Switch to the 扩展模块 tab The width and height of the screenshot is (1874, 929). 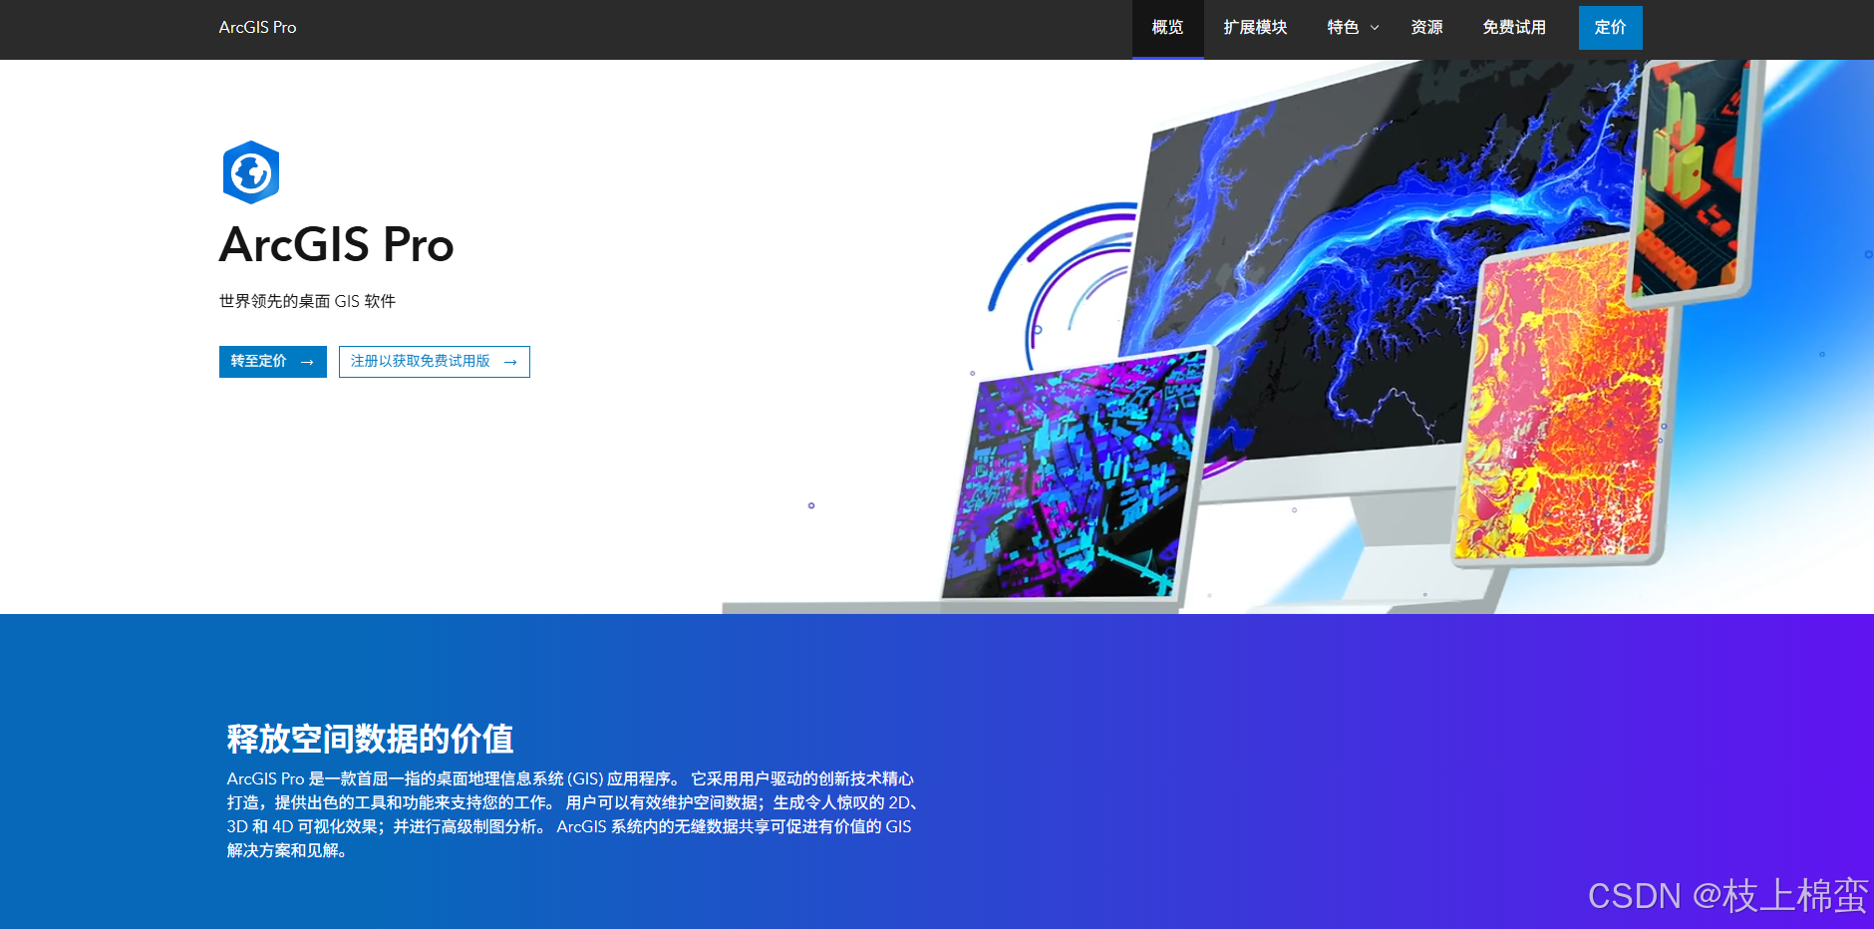pyautogui.click(x=1256, y=28)
